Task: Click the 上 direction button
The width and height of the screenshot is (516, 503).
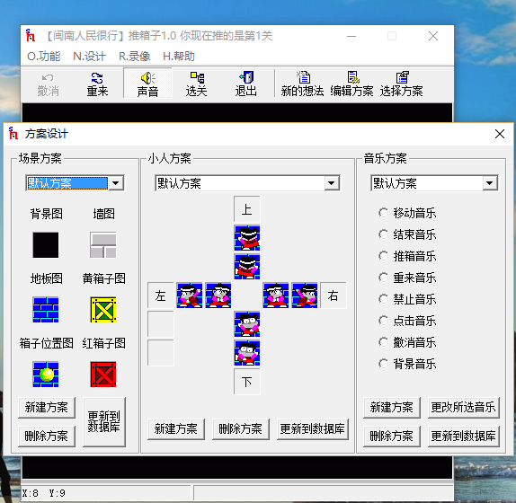Action: click(247, 209)
